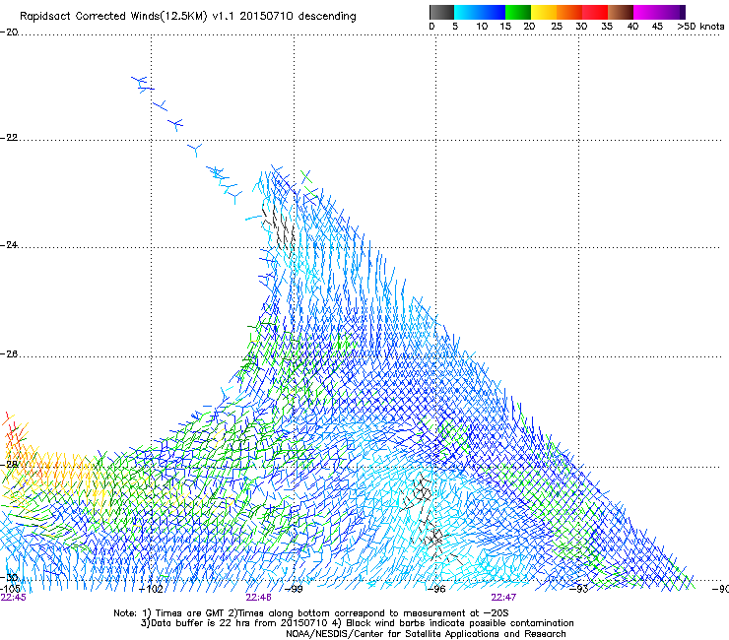
Task: Click the -102 longitude axis label
Action: point(151,589)
